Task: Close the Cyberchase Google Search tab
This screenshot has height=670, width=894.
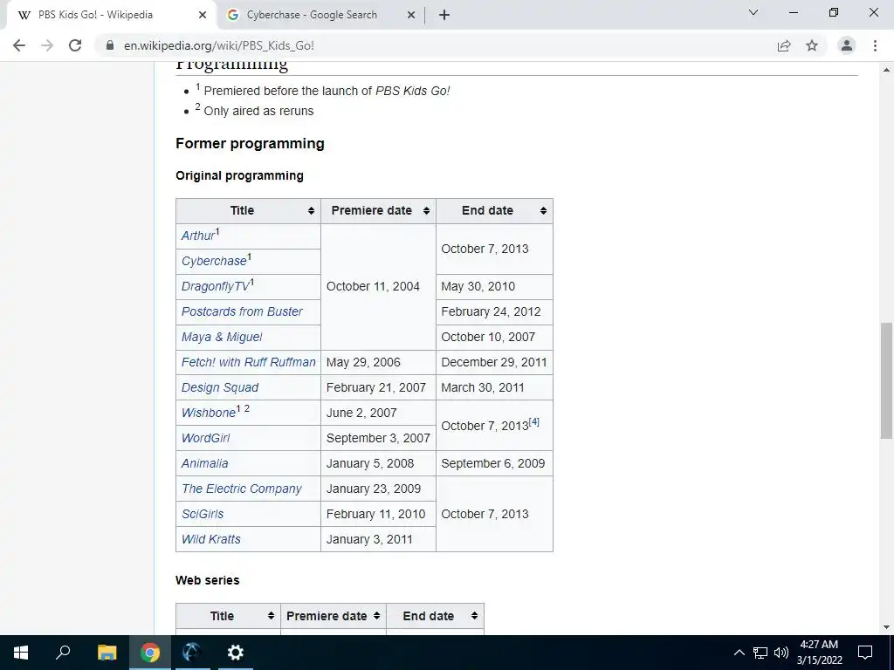Action: click(x=411, y=16)
